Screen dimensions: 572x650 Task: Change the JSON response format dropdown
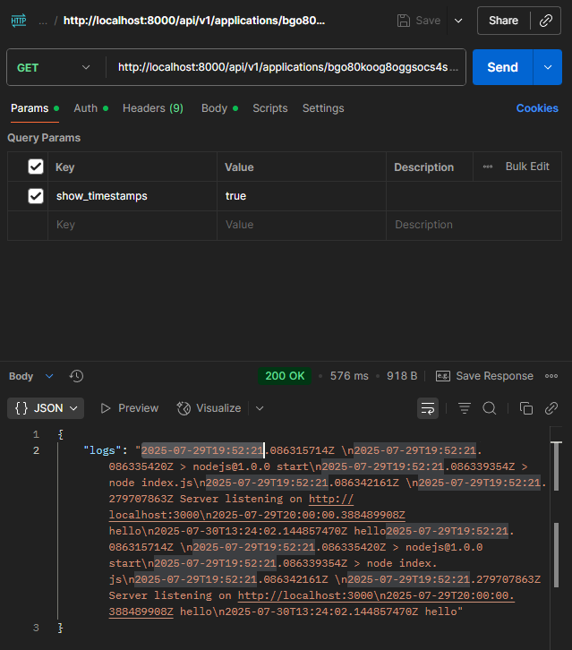point(46,408)
